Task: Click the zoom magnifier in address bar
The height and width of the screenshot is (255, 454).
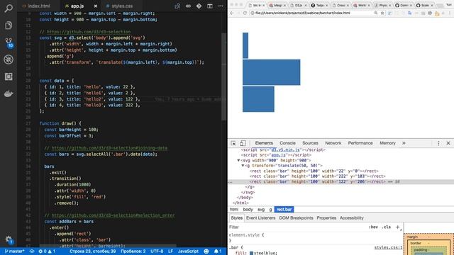Action: (375, 13)
